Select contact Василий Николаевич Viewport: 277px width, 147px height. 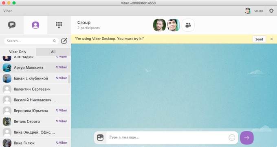(x=35, y=100)
